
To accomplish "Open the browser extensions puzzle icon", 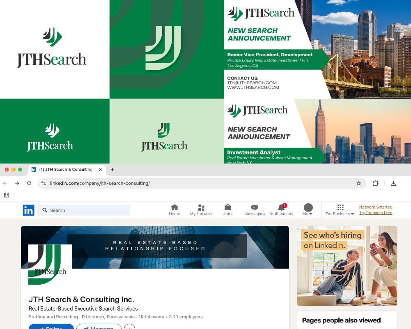I will [x=376, y=183].
